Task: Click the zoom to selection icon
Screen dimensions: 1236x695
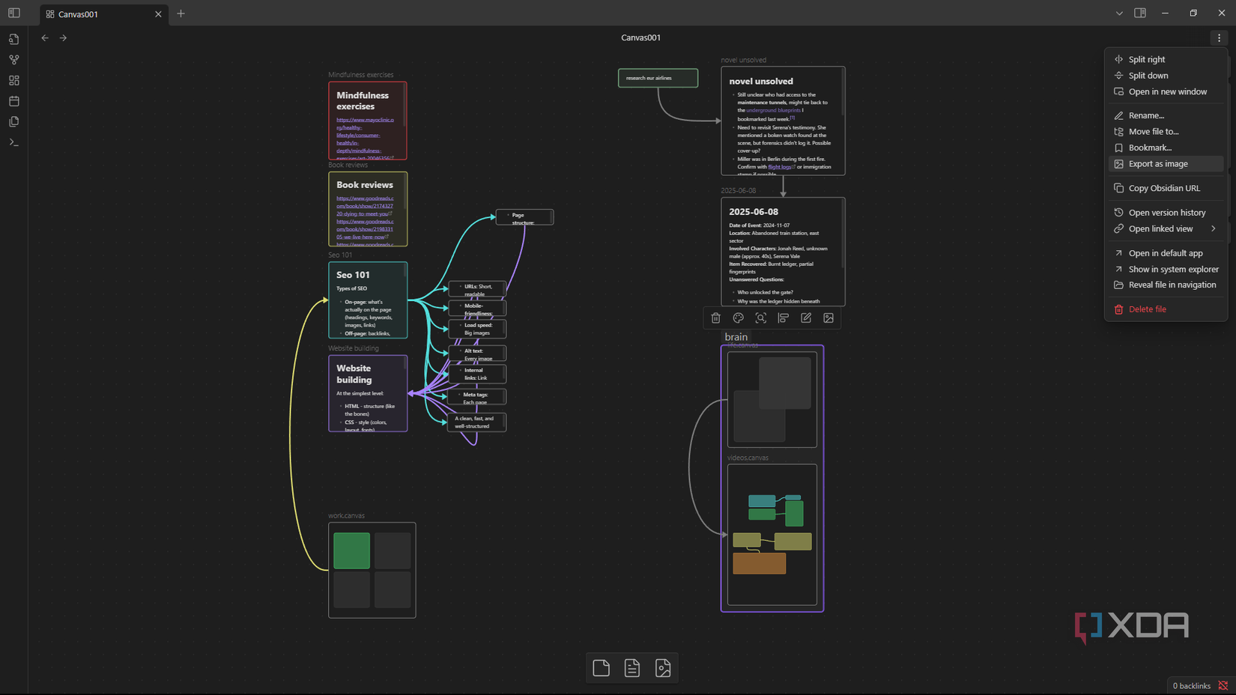Action: pyautogui.click(x=760, y=318)
